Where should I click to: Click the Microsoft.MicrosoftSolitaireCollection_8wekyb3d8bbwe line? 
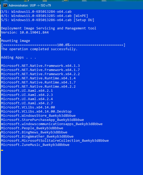tap(55, 140)
